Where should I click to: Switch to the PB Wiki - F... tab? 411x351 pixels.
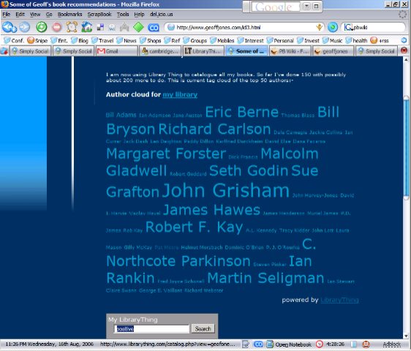click(290, 51)
